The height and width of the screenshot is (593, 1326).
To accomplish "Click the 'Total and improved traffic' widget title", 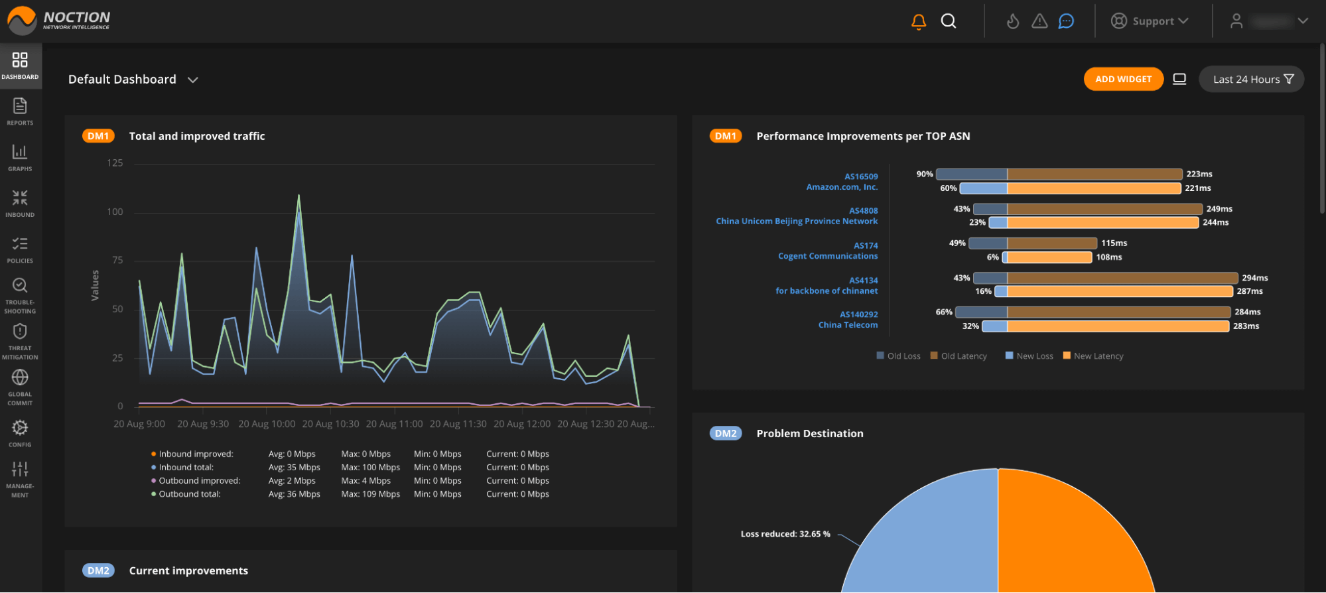I will coord(197,136).
